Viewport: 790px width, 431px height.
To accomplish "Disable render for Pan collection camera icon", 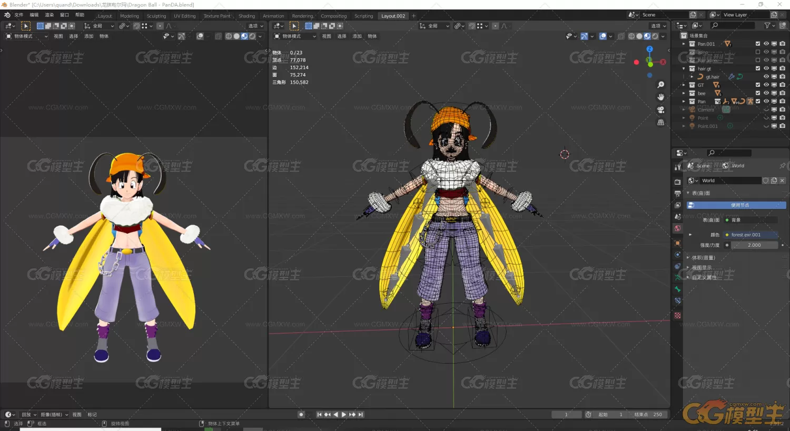I will (x=782, y=101).
